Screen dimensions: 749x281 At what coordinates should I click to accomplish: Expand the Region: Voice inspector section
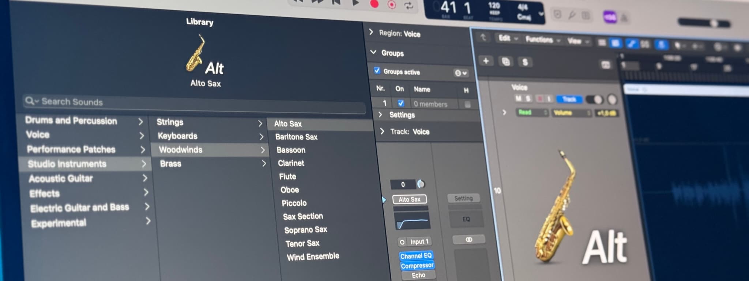(x=372, y=32)
